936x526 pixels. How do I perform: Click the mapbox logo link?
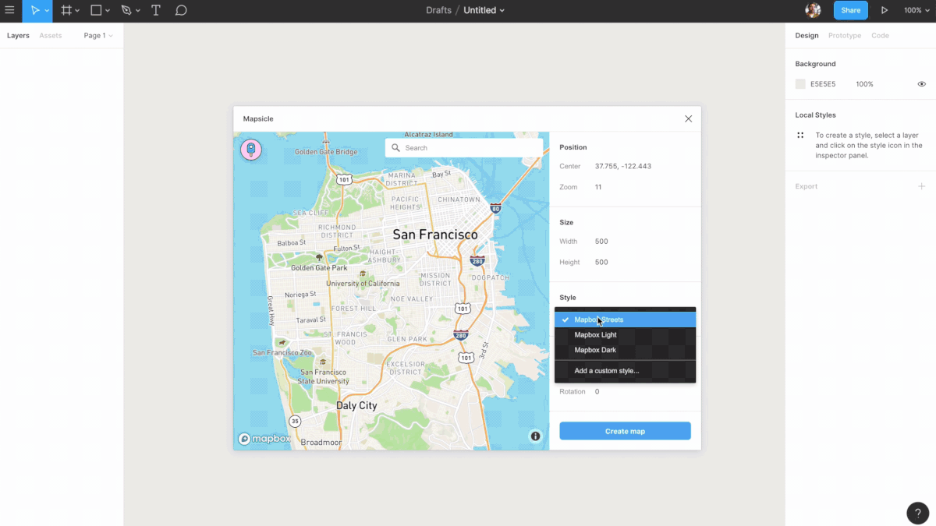[265, 439]
